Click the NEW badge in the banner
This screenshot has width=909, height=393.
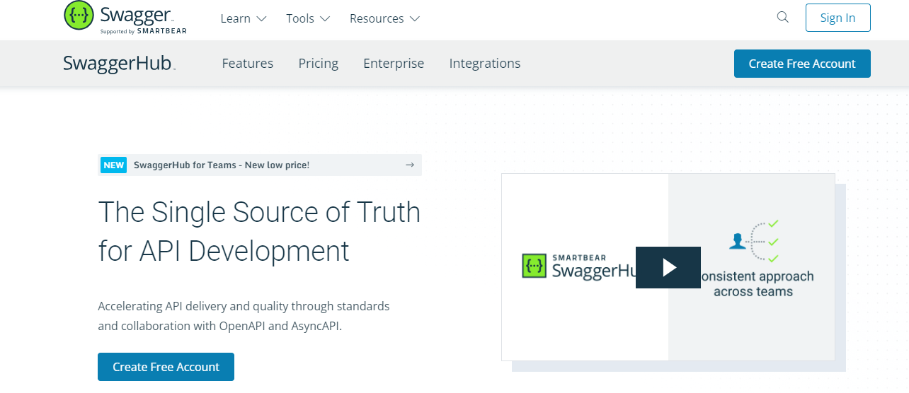pos(113,165)
